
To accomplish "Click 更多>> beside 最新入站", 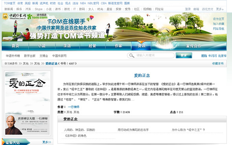I will 47,142.
